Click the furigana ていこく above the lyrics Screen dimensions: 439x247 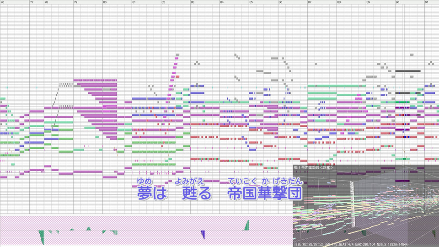pos(242,181)
